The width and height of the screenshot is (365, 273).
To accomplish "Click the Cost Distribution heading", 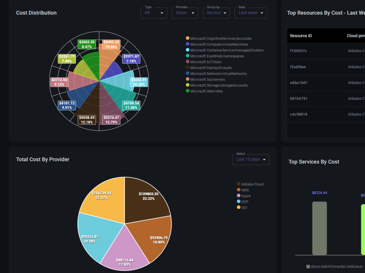I will click(36, 13).
